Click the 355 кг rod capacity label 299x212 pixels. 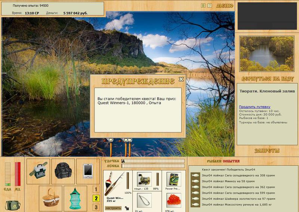click(112, 201)
